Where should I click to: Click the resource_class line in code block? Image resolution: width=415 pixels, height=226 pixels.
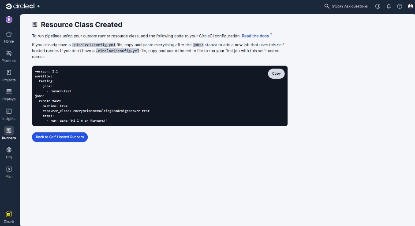[x=96, y=111]
